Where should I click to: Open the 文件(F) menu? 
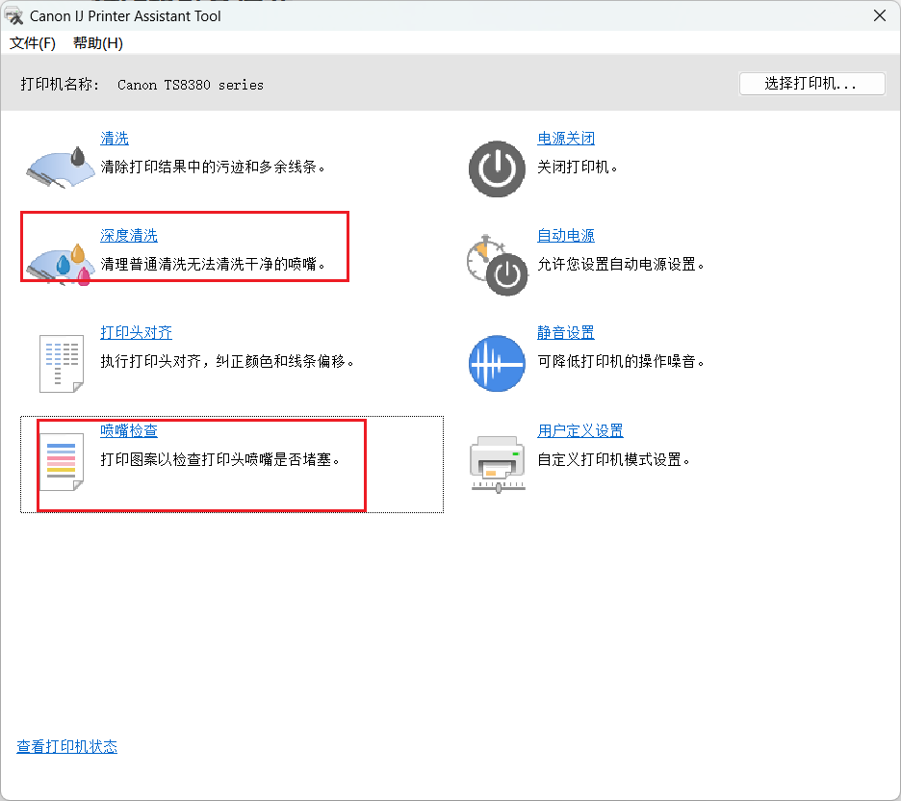pos(33,43)
